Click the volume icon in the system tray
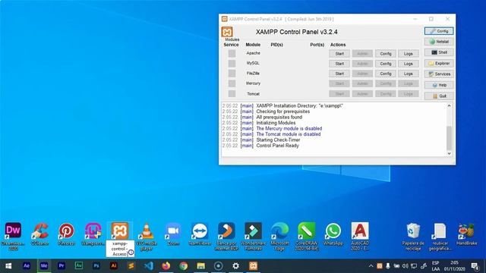486x273 pixels. pyautogui.click(x=405, y=266)
